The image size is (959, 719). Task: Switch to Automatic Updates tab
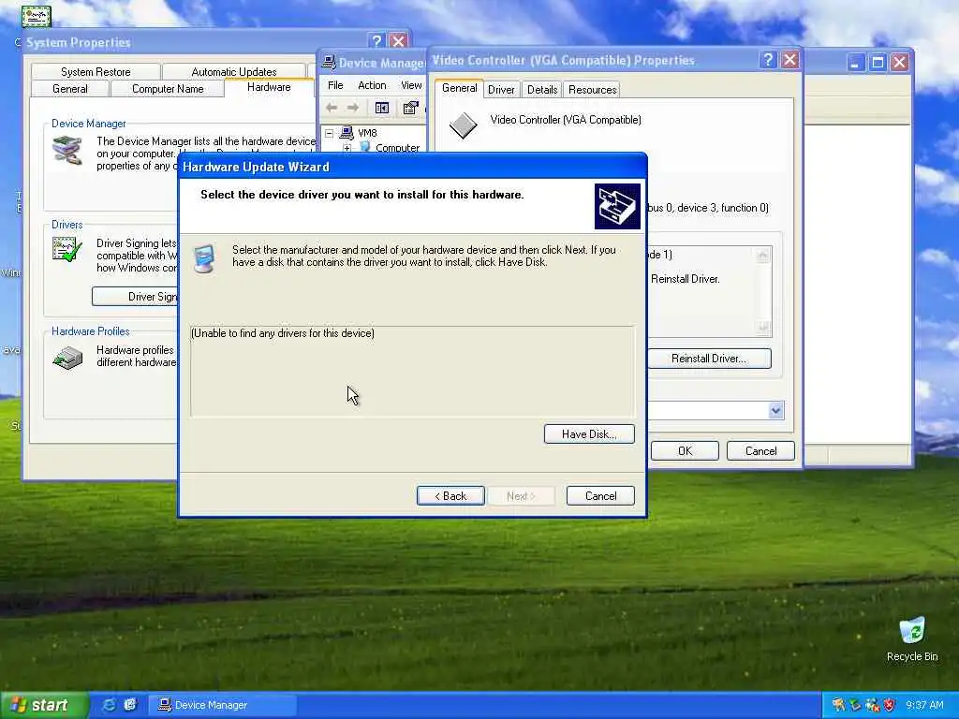click(233, 71)
